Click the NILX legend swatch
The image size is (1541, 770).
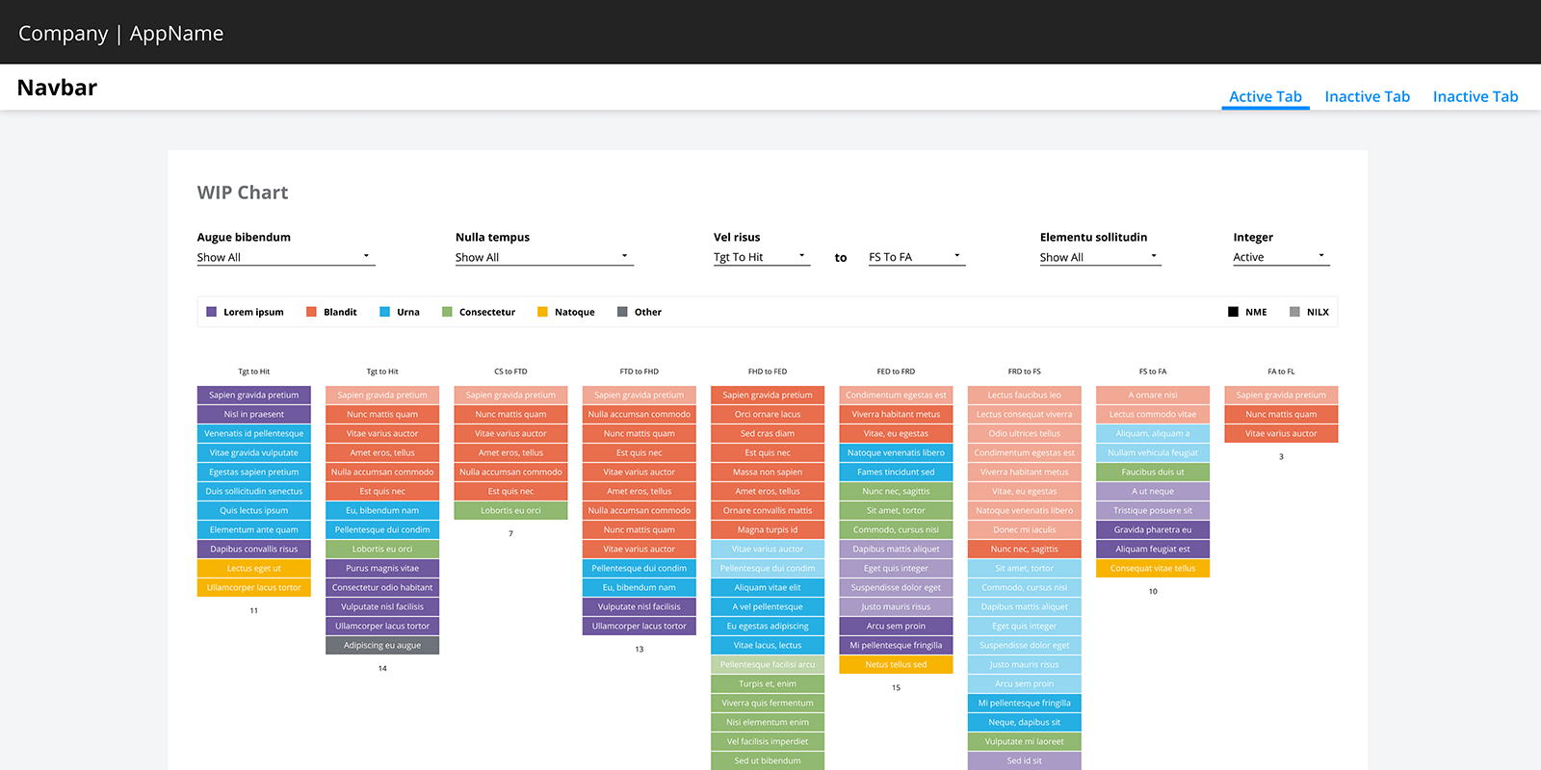point(1294,312)
